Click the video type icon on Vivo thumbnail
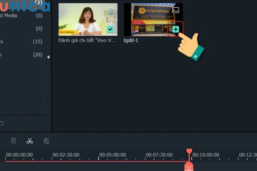This screenshot has width=257, height=171. click(111, 10)
